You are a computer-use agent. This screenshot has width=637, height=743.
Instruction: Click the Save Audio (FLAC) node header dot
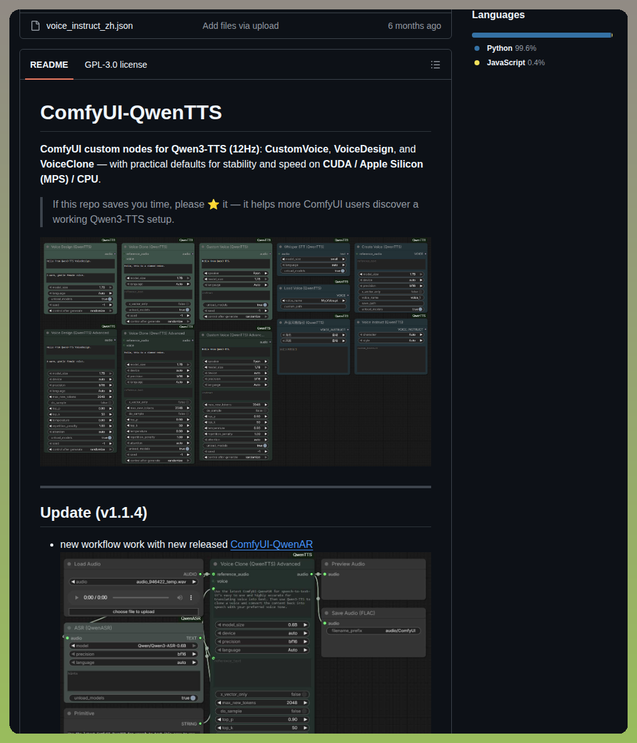[x=326, y=613]
